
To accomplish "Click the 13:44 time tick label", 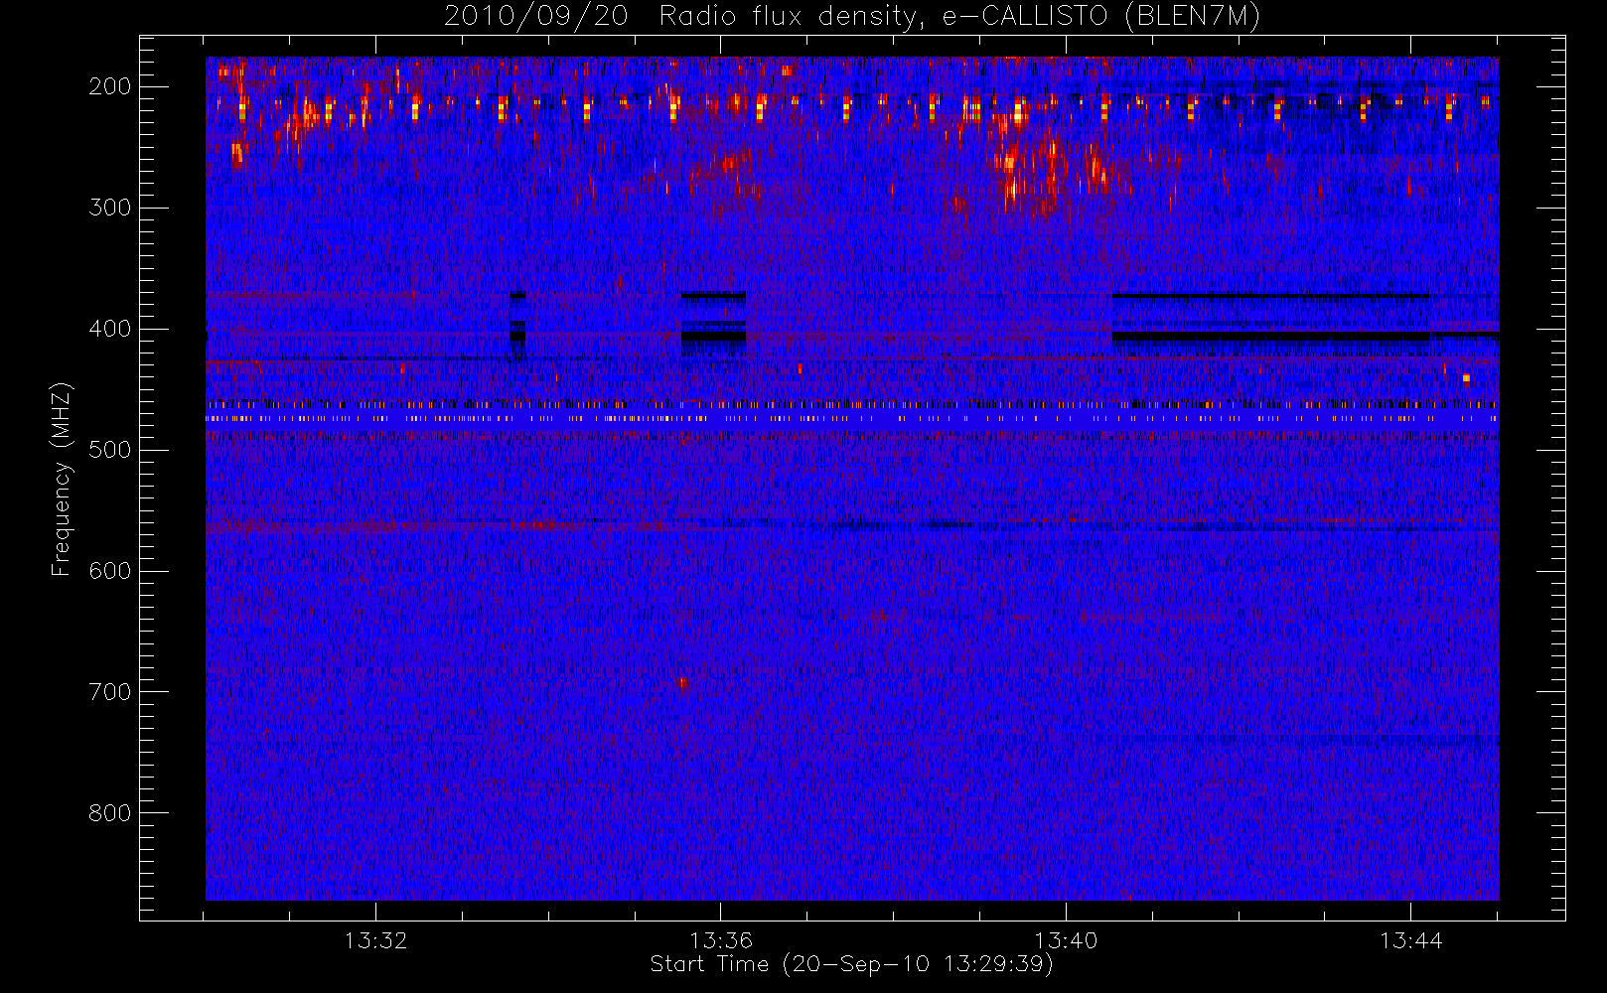I will [x=1410, y=940].
